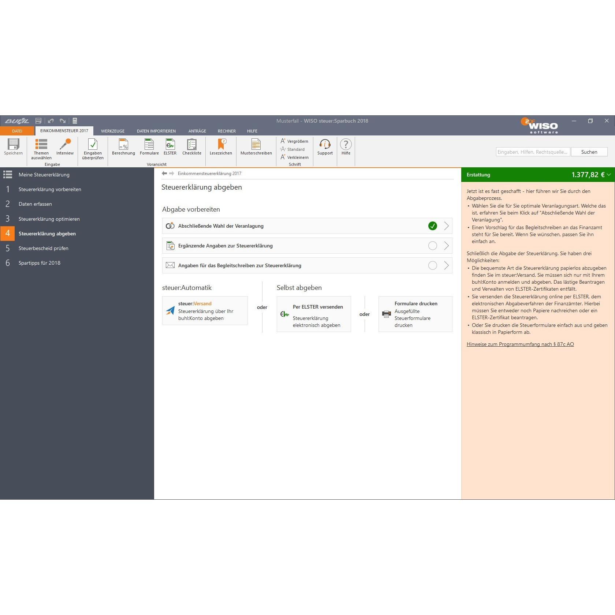
Task: Open the Angaben für das Begleitschreiben row
Action: pyautogui.click(x=307, y=265)
